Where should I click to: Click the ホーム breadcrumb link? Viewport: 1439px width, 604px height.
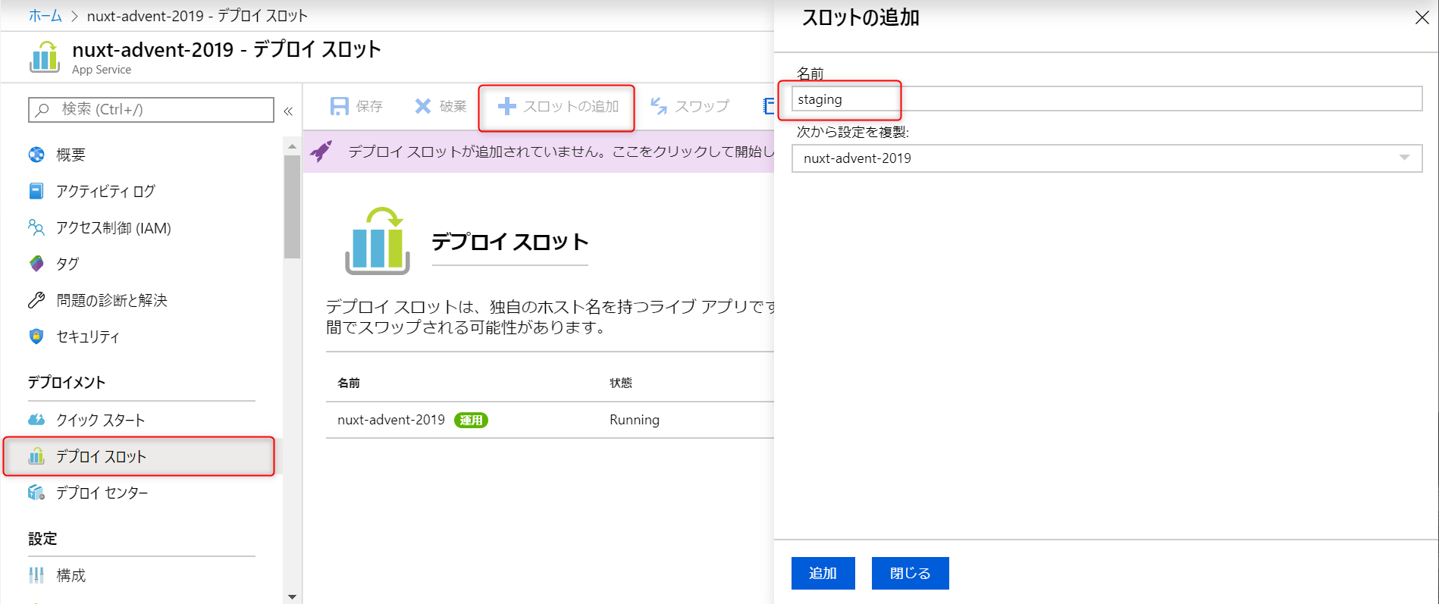pos(45,16)
